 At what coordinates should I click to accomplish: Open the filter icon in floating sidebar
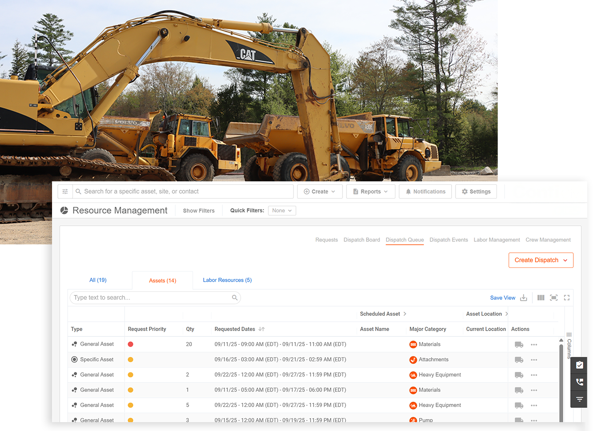tap(579, 399)
